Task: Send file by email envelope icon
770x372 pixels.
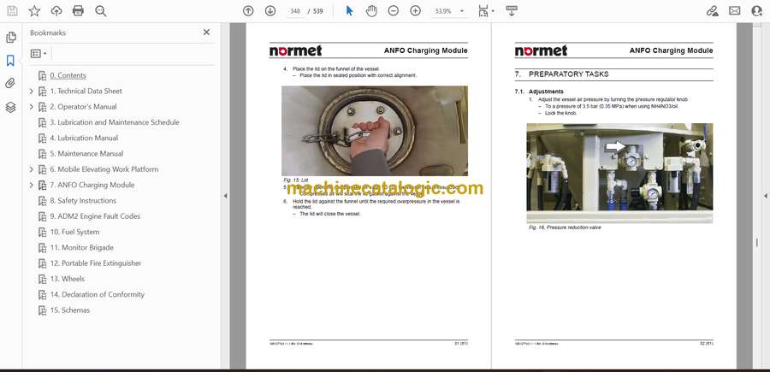Action: pyautogui.click(x=735, y=11)
